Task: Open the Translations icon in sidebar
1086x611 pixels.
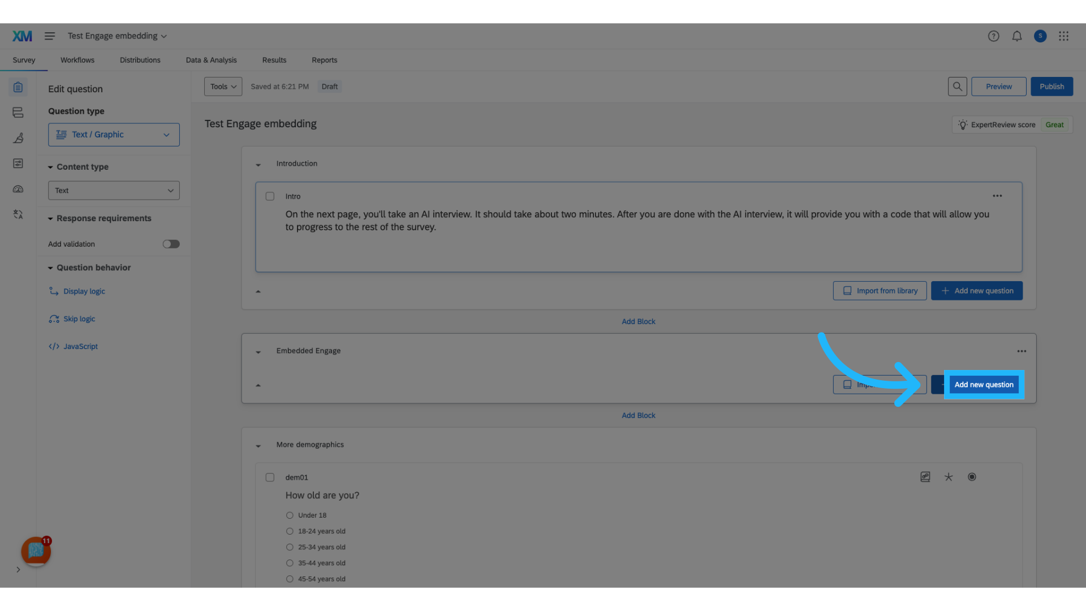Action: 18,214
